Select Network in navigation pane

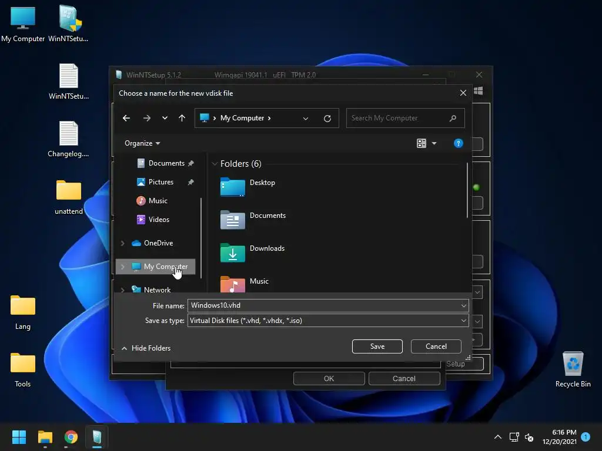[x=152, y=290]
